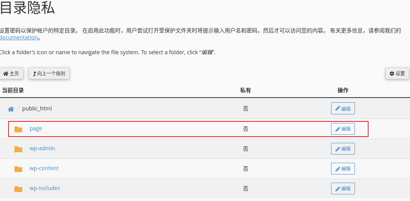Image resolution: width=410 pixels, height=201 pixels.
Task: Click 编辑 button for page folder
Action: [x=343, y=129]
